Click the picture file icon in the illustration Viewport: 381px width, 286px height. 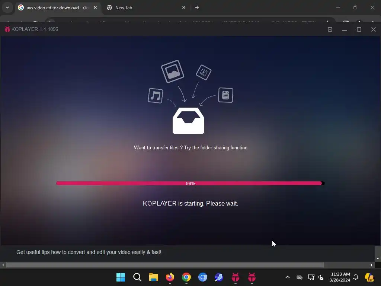(173, 71)
